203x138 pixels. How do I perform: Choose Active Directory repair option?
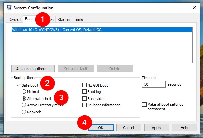tap(24, 105)
